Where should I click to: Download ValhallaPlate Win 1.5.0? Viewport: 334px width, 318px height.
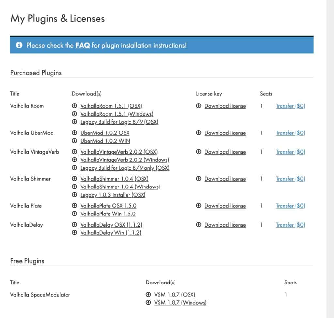pos(108,214)
